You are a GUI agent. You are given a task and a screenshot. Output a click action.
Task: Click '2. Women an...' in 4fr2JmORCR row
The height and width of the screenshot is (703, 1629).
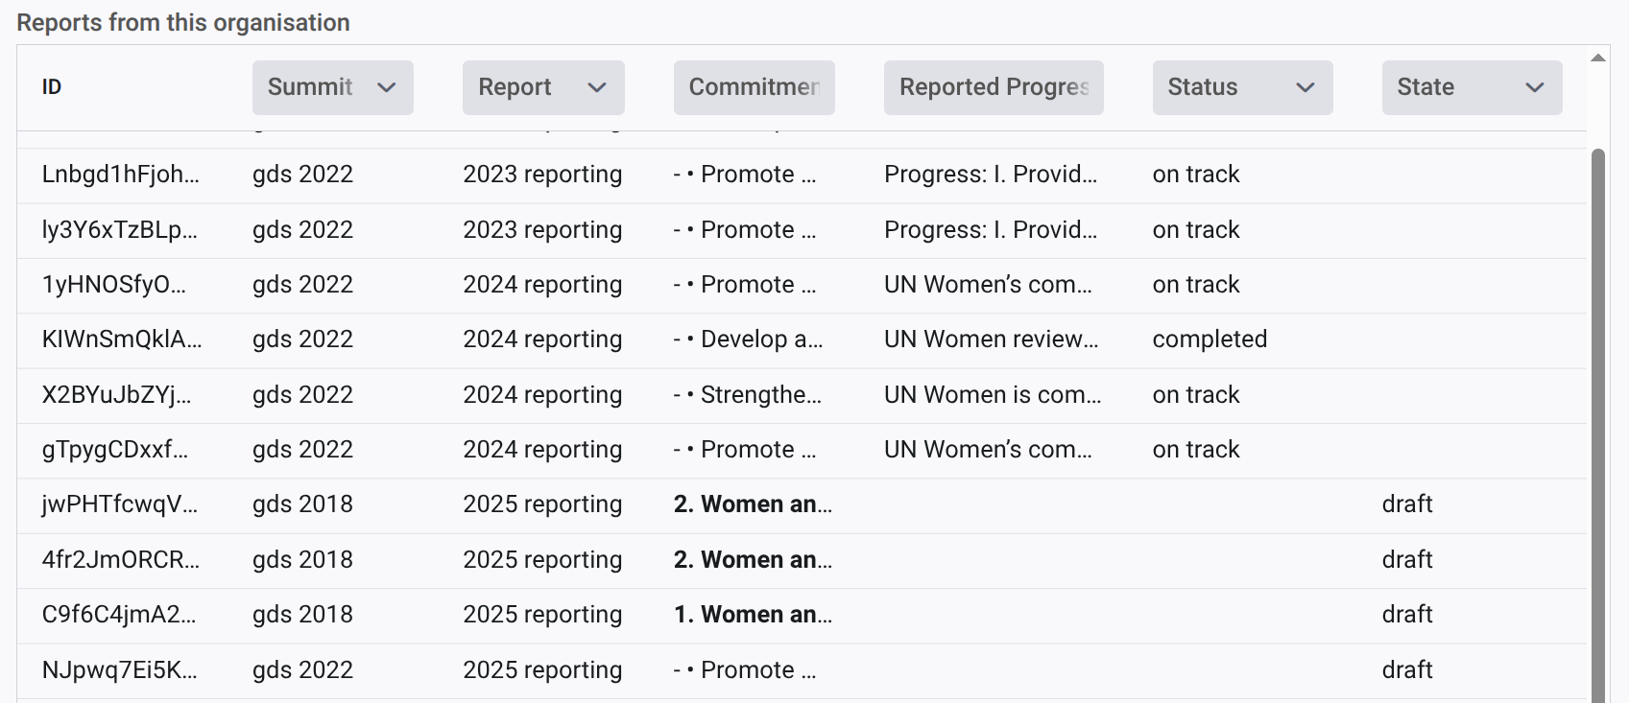pyautogui.click(x=754, y=560)
